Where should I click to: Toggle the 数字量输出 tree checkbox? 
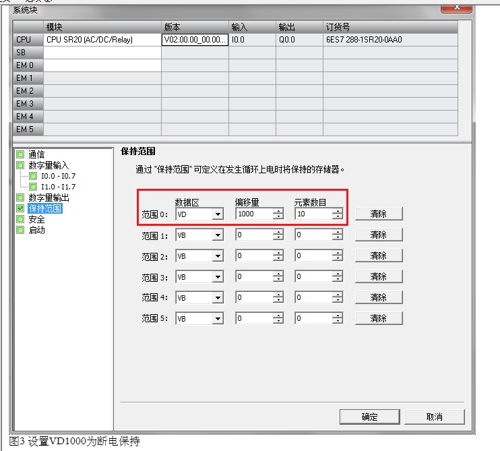click(x=20, y=198)
